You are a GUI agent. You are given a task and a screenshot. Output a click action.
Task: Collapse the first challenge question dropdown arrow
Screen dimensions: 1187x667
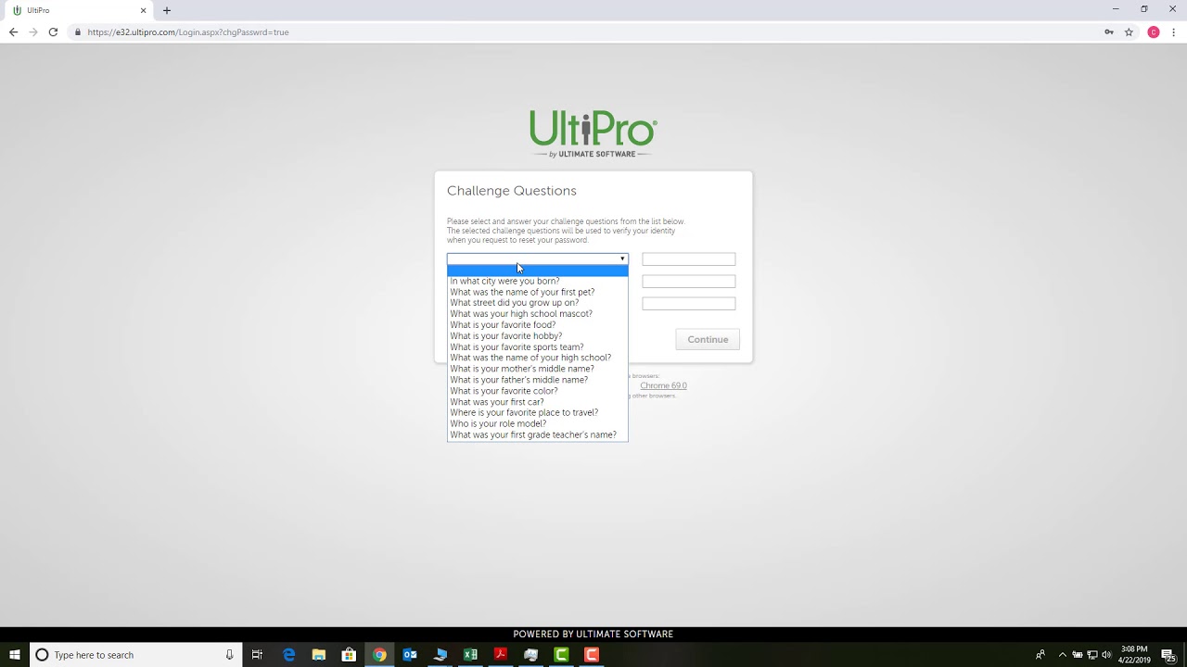(622, 259)
